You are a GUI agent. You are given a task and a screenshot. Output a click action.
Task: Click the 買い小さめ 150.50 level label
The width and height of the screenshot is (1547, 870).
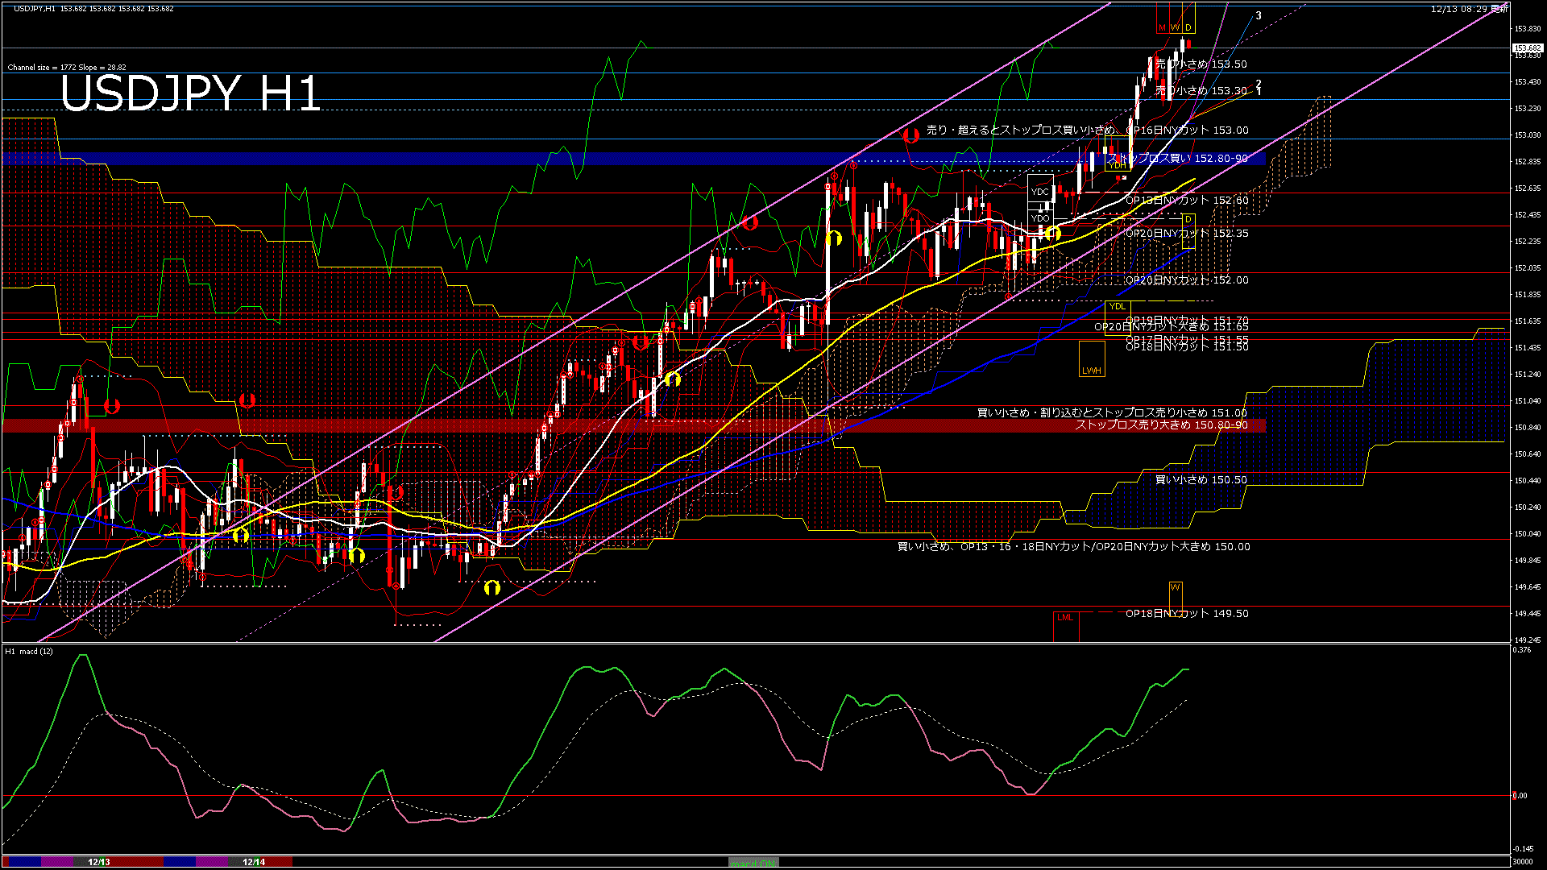(x=1201, y=480)
